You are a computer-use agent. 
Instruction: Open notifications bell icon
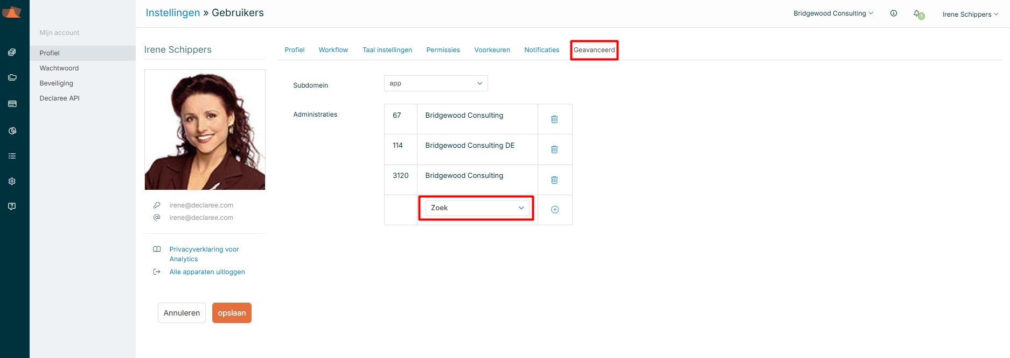click(x=917, y=14)
